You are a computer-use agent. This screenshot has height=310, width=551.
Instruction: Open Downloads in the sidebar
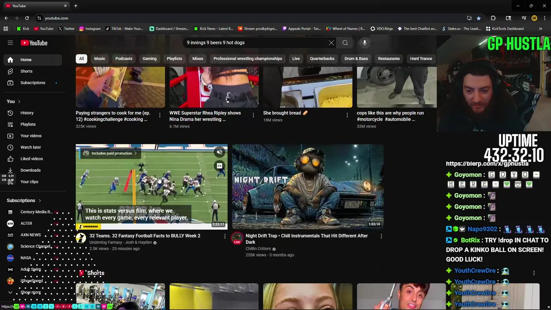point(34,170)
